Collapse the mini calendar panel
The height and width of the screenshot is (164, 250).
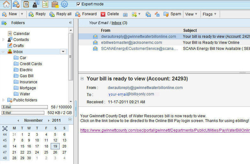point(70,120)
